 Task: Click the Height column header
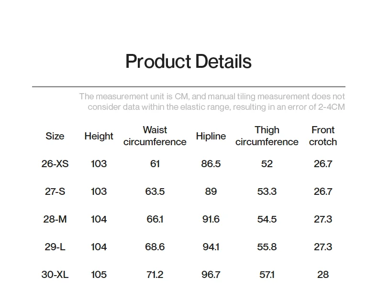click(99, 136)
